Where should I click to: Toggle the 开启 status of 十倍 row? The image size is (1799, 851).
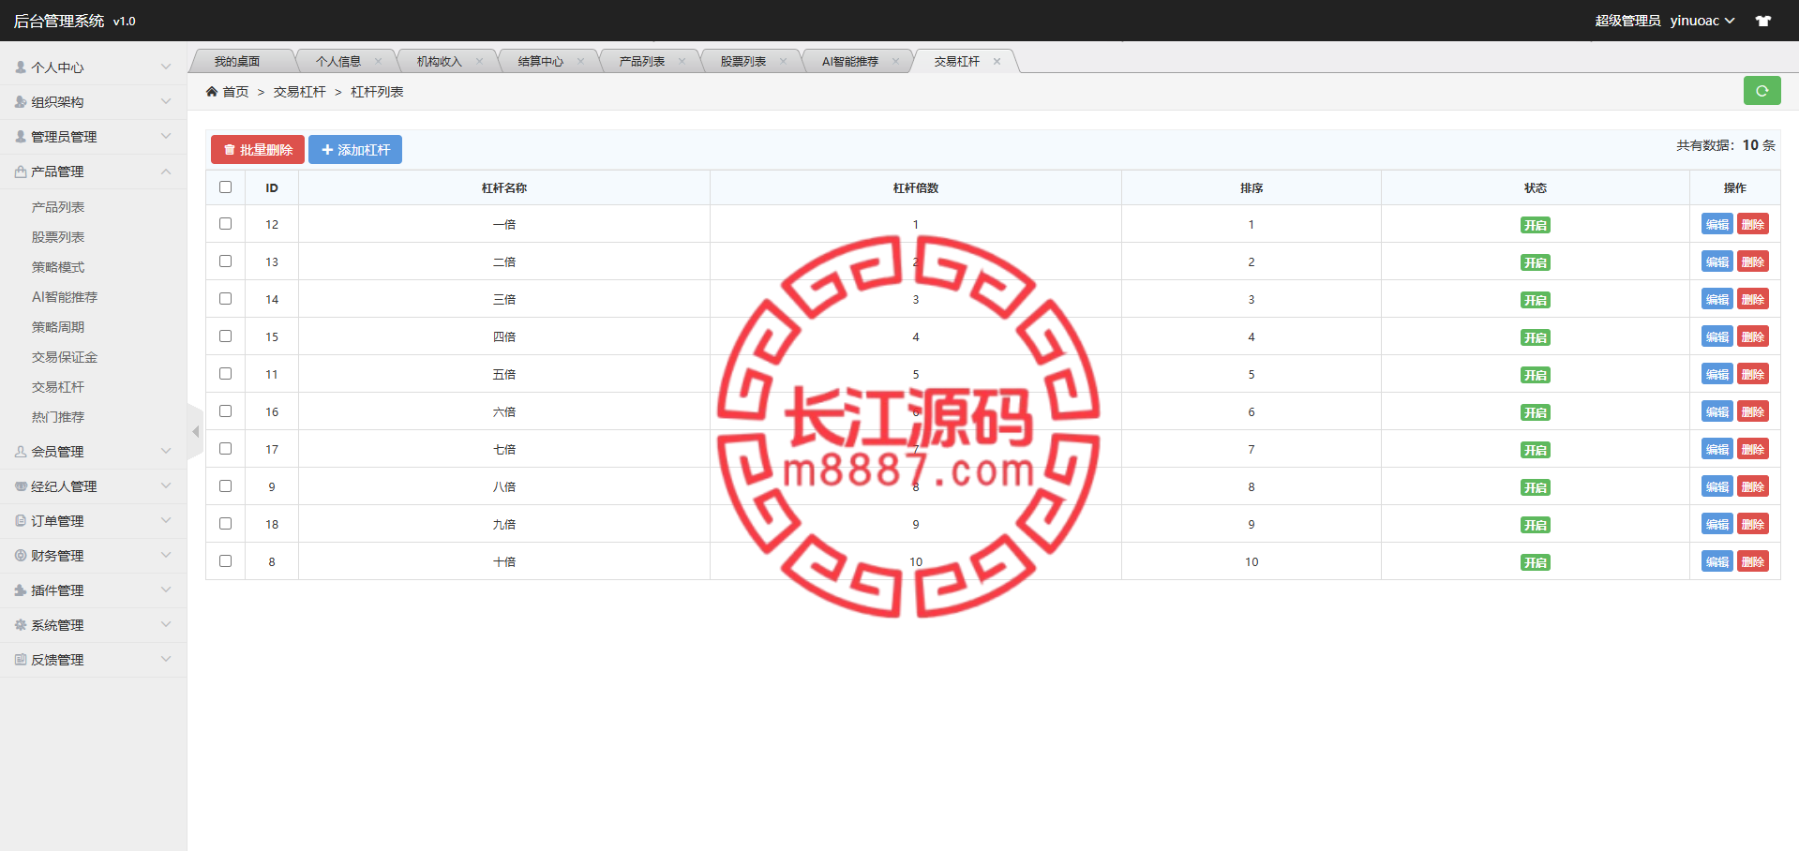click(1535, 562)
